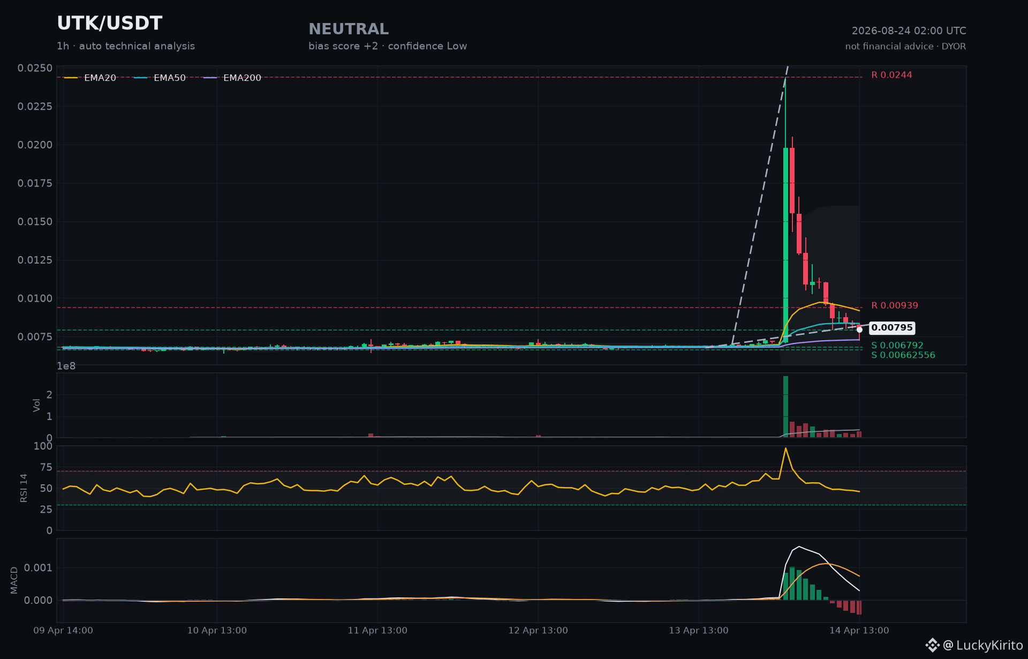Click the EMA50 legend label
This screenshot has width=1028, height=659.
coord(170,78)
